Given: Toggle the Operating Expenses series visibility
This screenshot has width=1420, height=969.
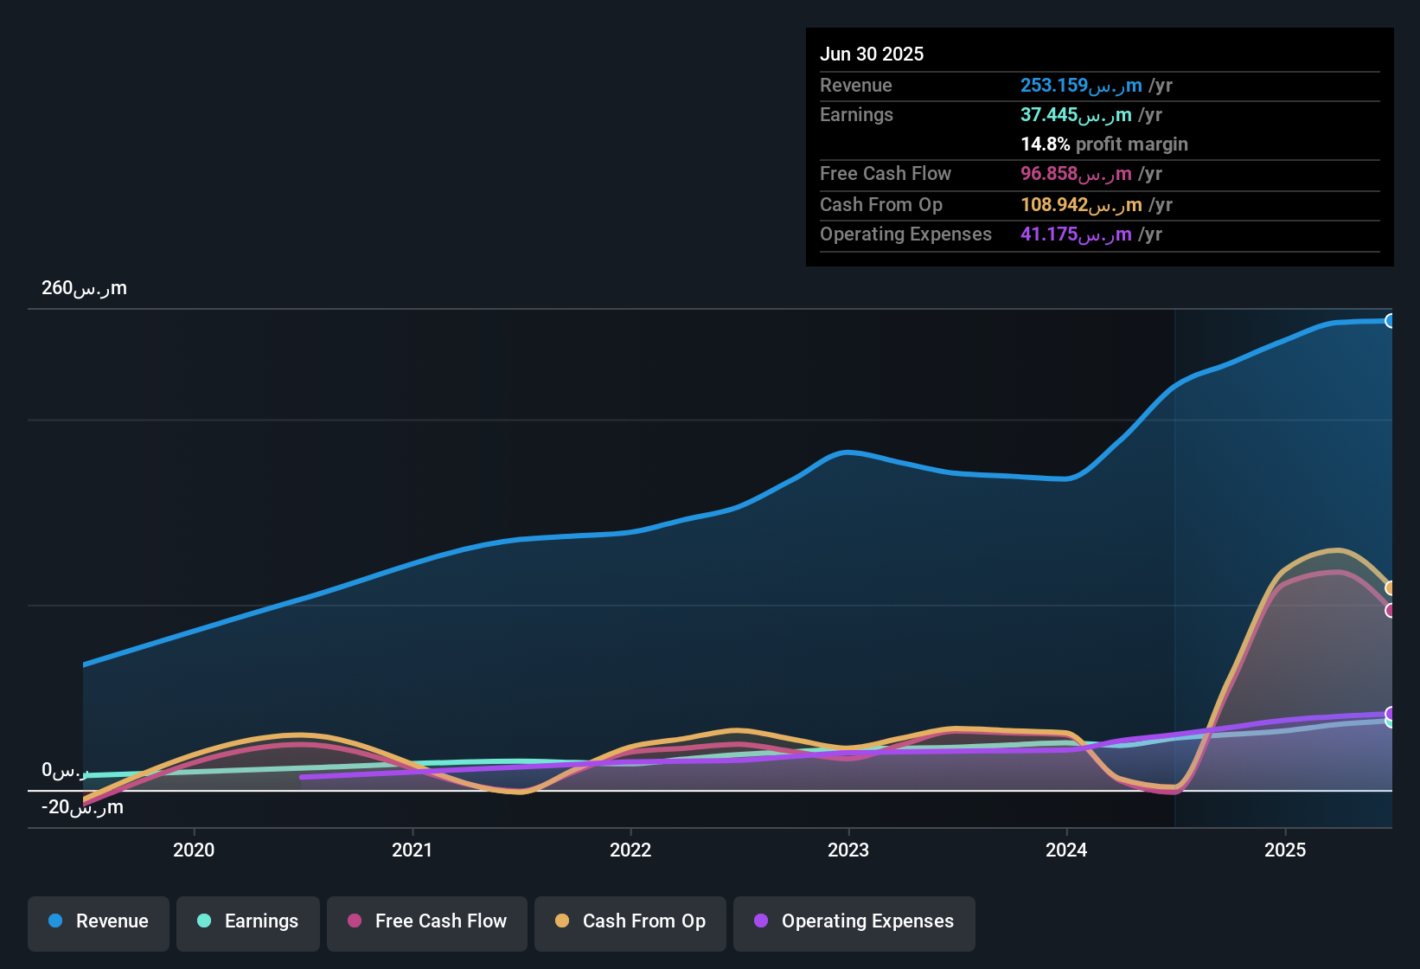Looking at the screenshot, I should point(854,921).
